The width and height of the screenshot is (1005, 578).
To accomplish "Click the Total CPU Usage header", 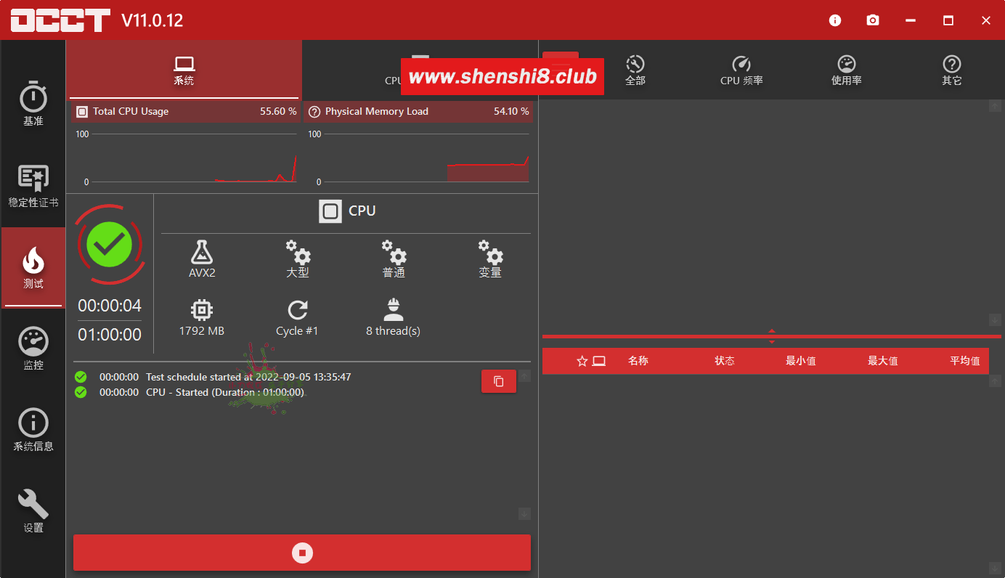I will 186,112.
